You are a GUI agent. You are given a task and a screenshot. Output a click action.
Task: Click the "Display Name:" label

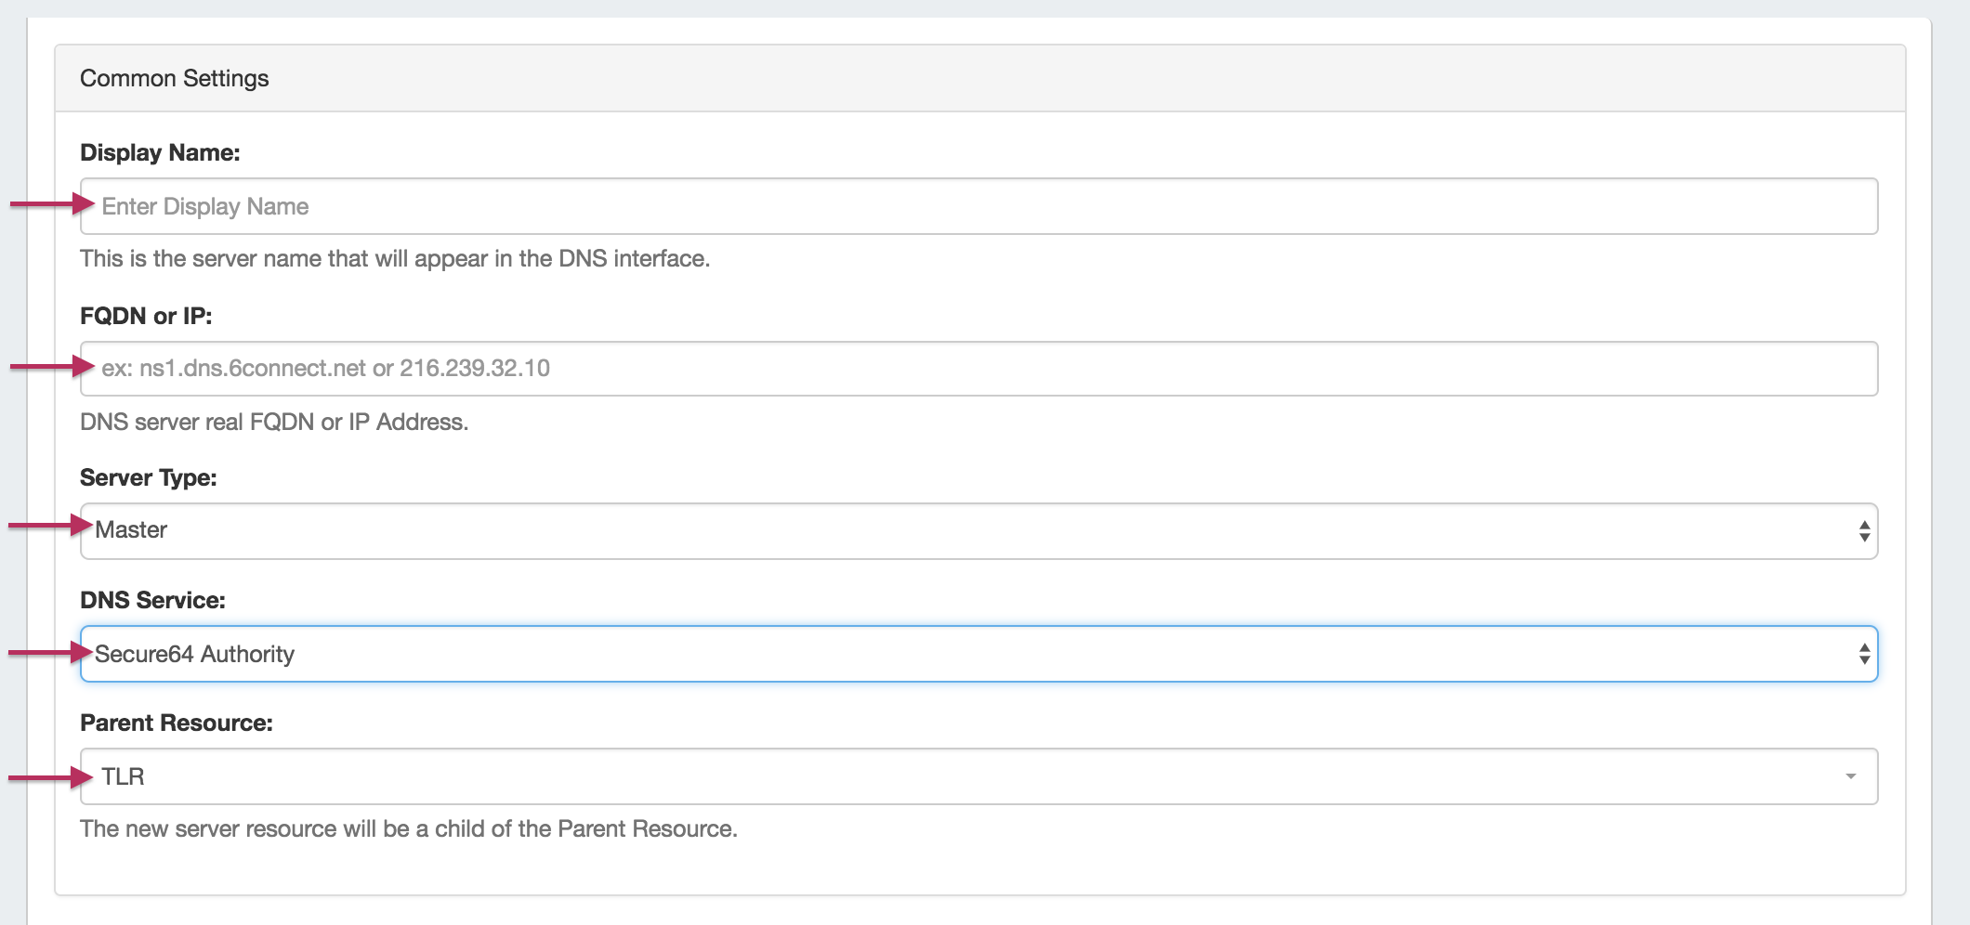(160, 152)
